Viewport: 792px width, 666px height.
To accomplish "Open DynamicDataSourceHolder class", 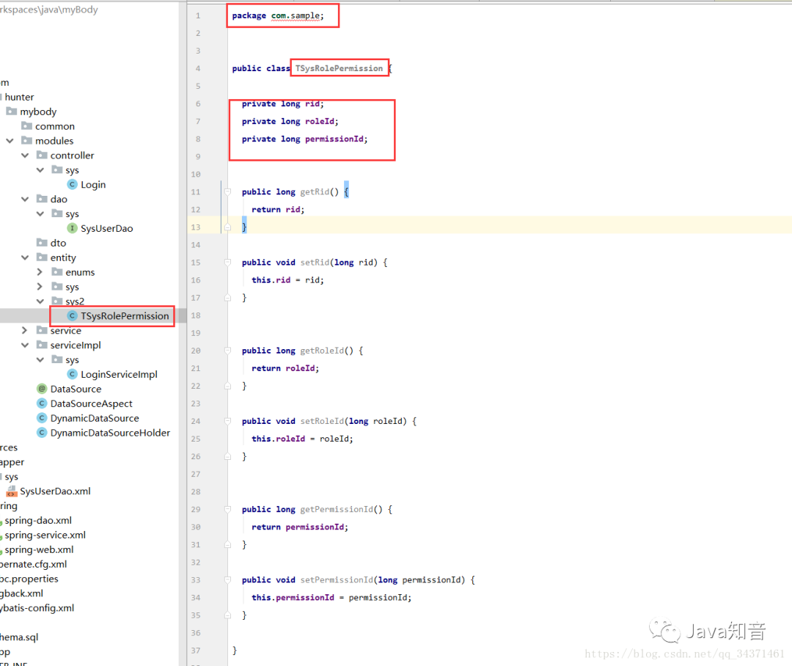I will pyautogui.click(x=110, y=433).
